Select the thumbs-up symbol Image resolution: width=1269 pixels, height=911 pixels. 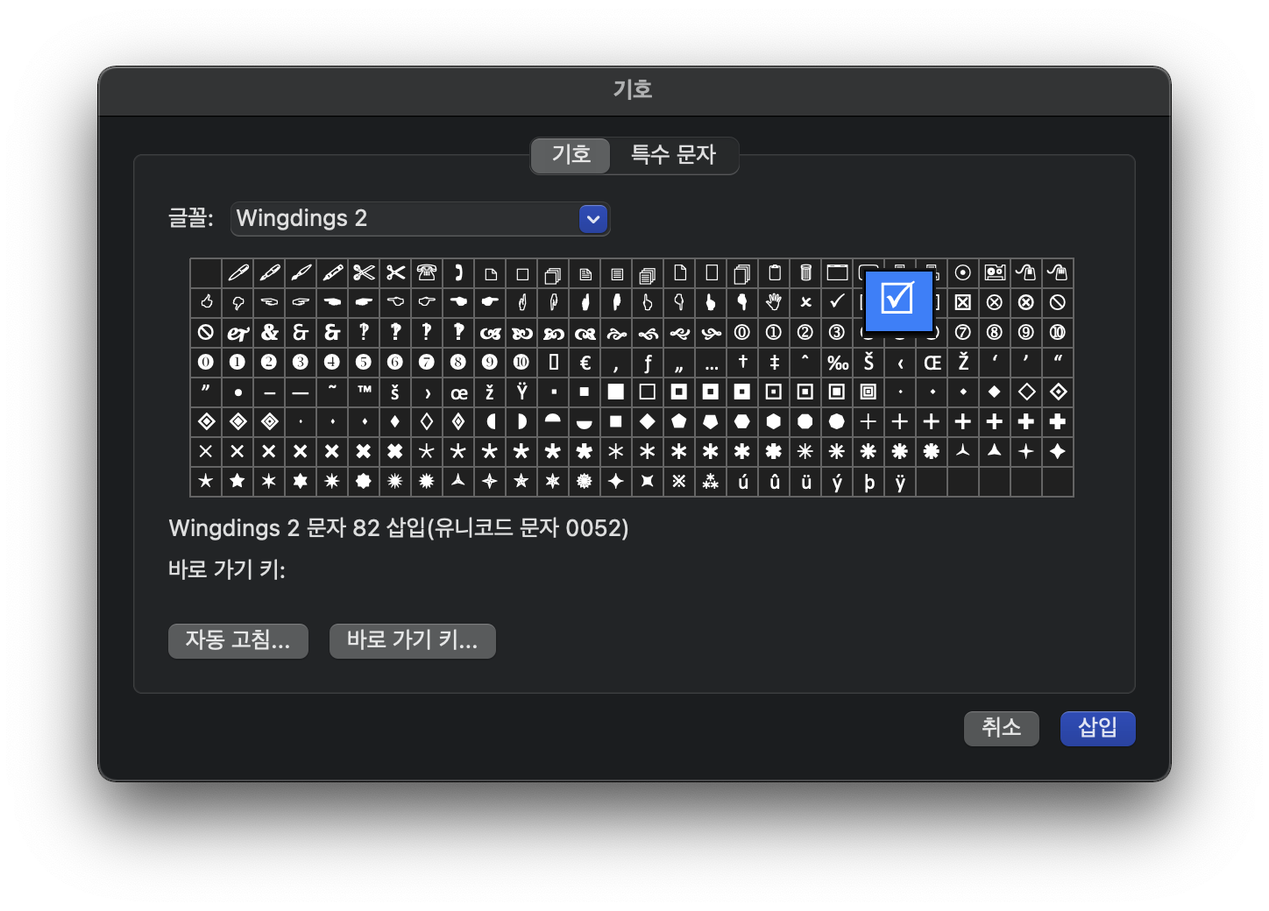point(206,302)
